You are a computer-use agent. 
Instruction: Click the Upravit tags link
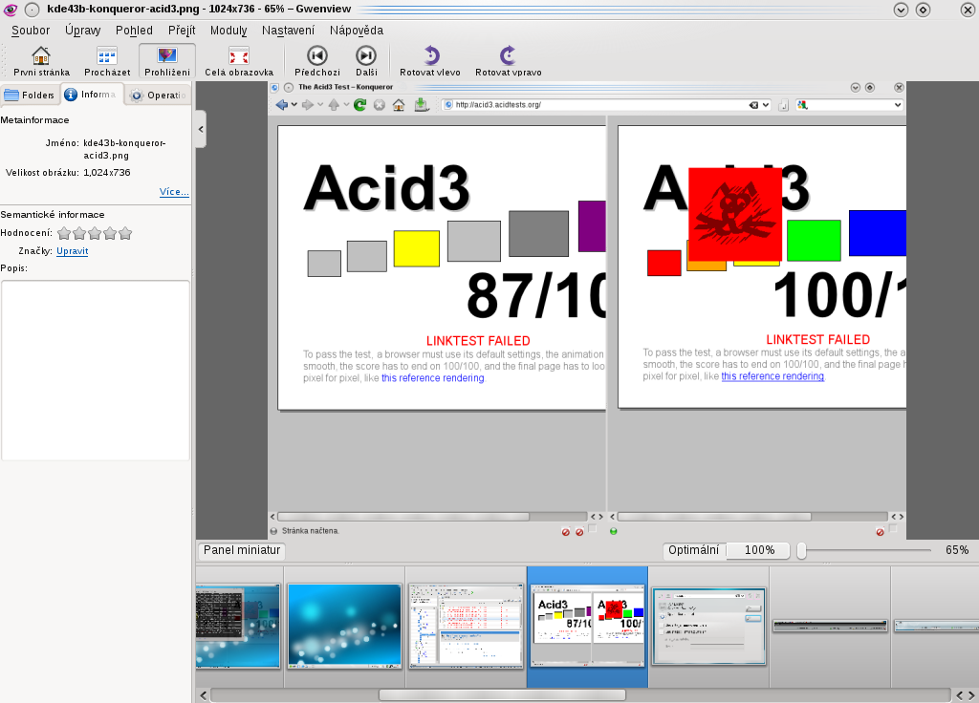tap(73, 251)
